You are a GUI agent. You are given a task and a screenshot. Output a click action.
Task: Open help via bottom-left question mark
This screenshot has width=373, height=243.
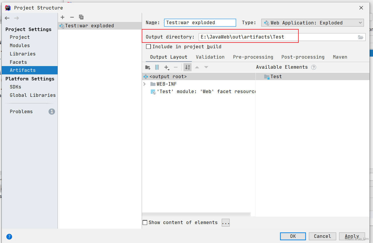coord(9,237)
